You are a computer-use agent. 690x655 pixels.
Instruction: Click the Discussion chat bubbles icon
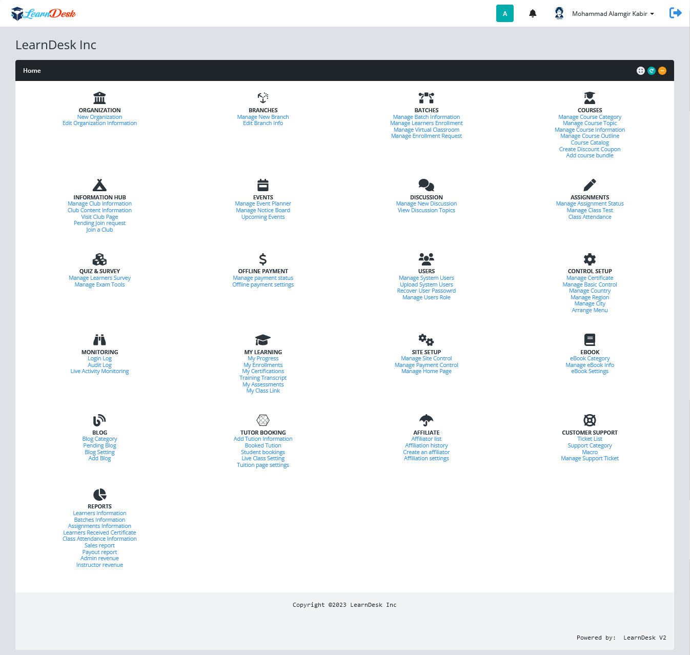(x=427, y=185)
